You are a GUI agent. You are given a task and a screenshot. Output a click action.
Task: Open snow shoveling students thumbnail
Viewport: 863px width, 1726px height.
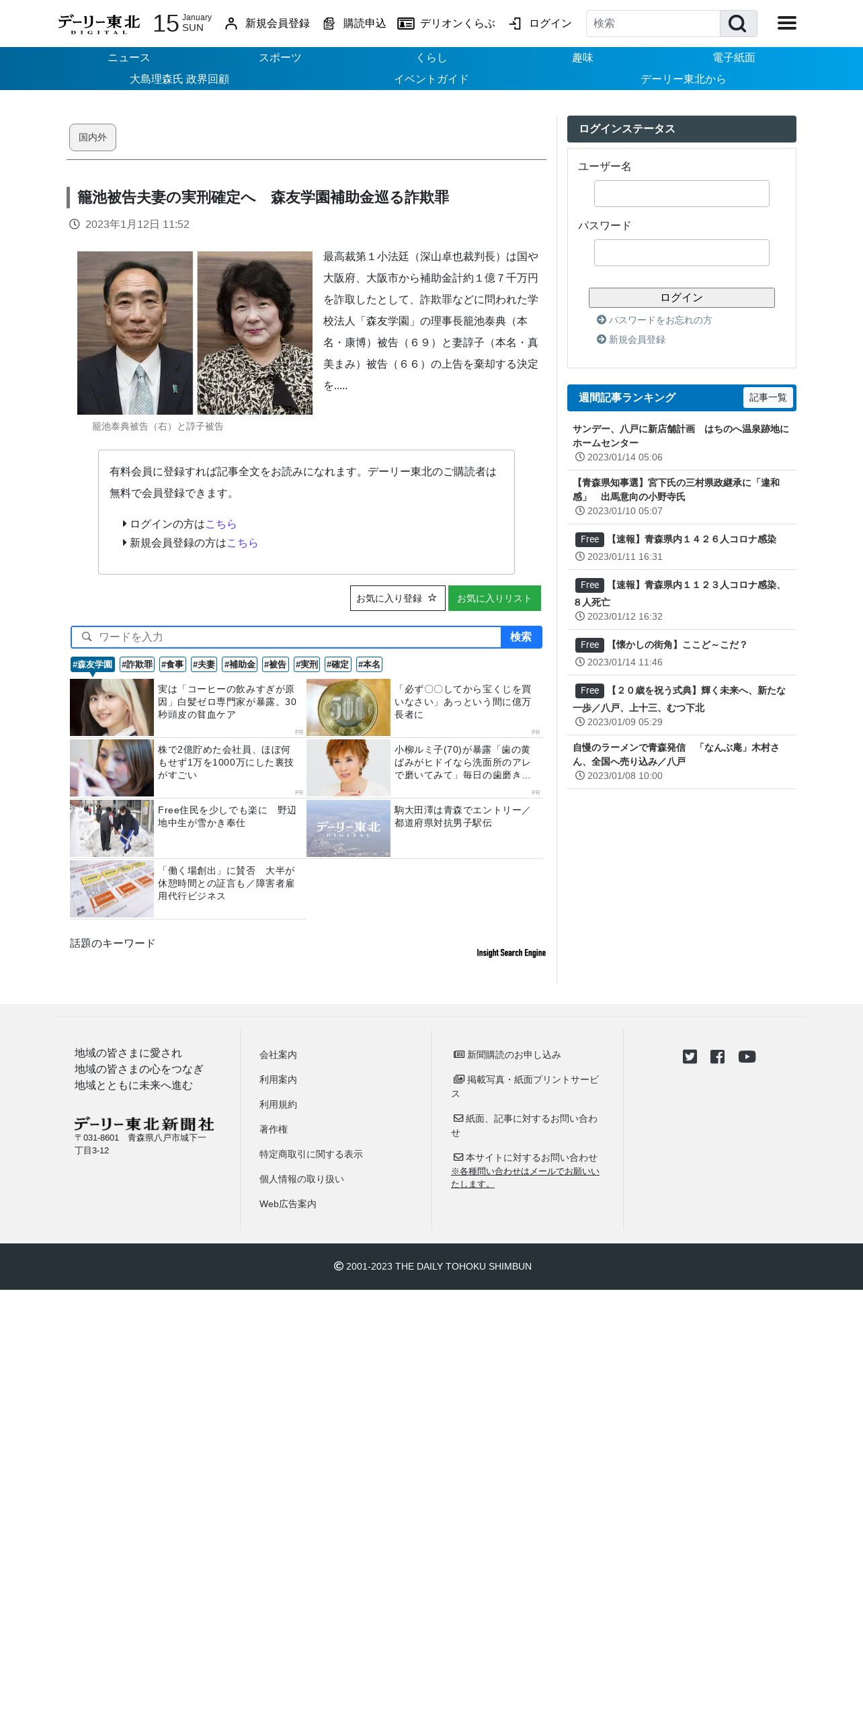point(112,828)
